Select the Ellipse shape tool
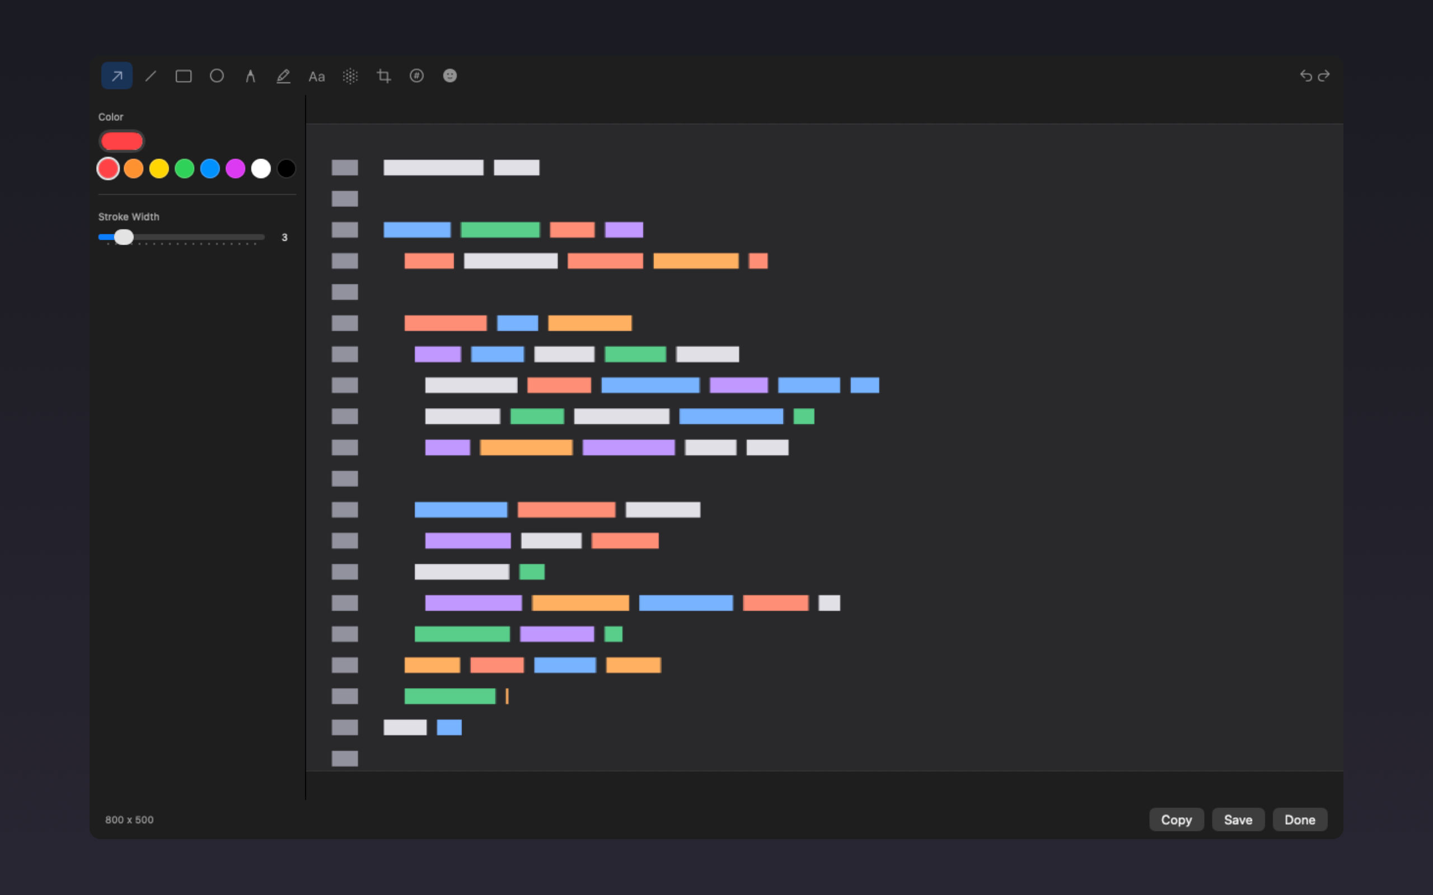The height and width of the screenshot is (895, 1433). [217, 76]
